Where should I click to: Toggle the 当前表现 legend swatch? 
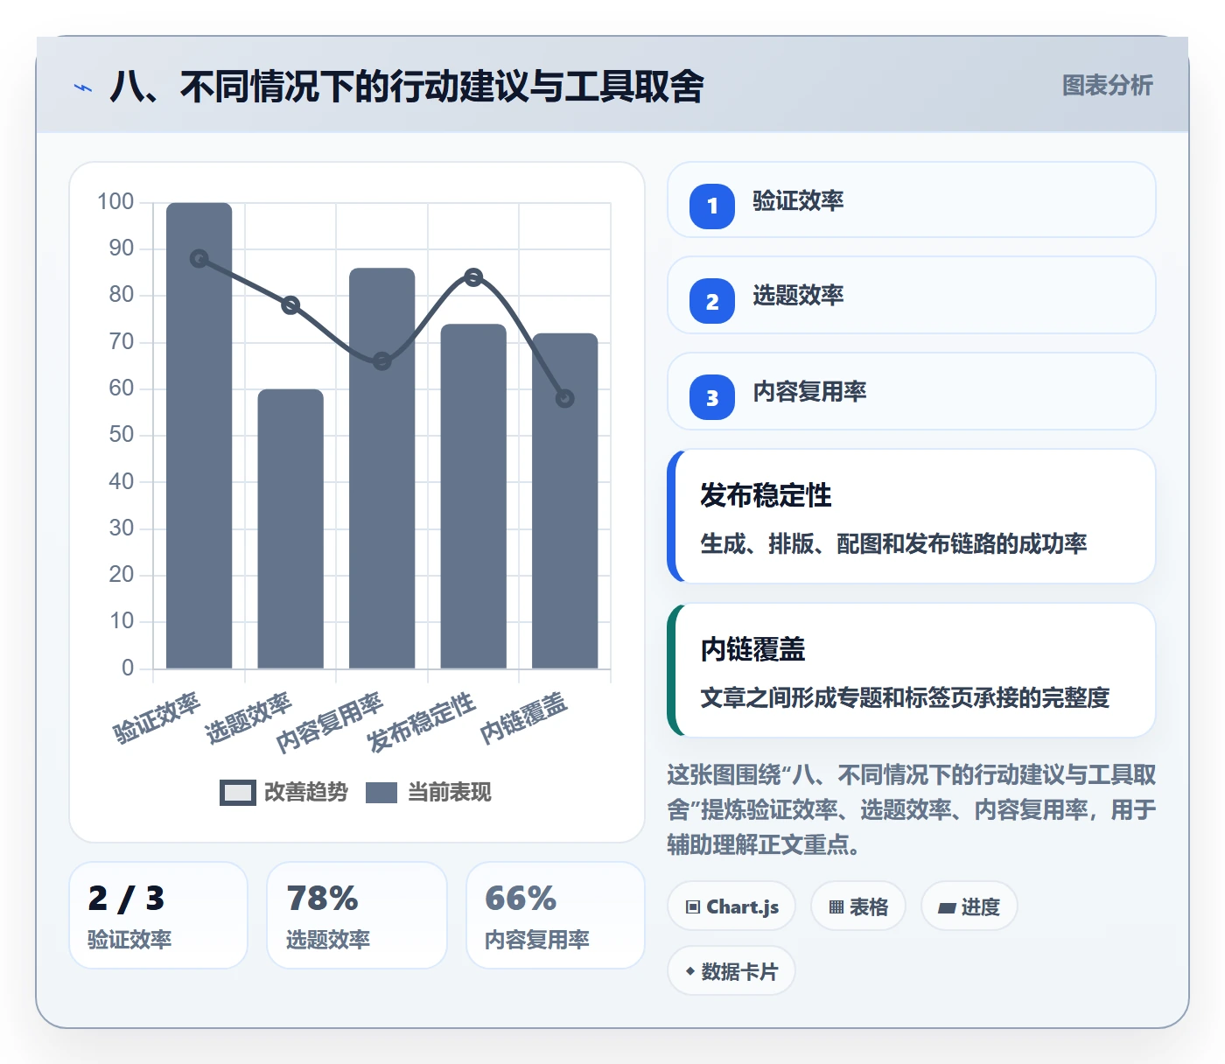[x=381, y=793]
